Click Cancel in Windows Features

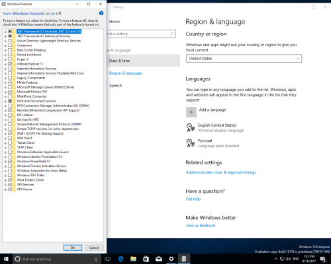(94, 247)
